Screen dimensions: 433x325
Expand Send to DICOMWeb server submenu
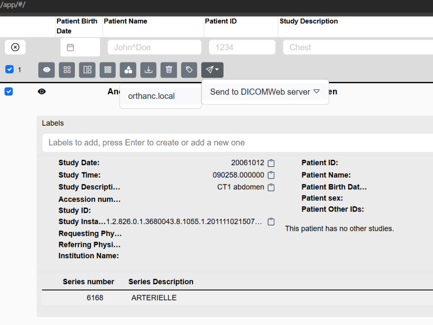(x=265, y=92)
